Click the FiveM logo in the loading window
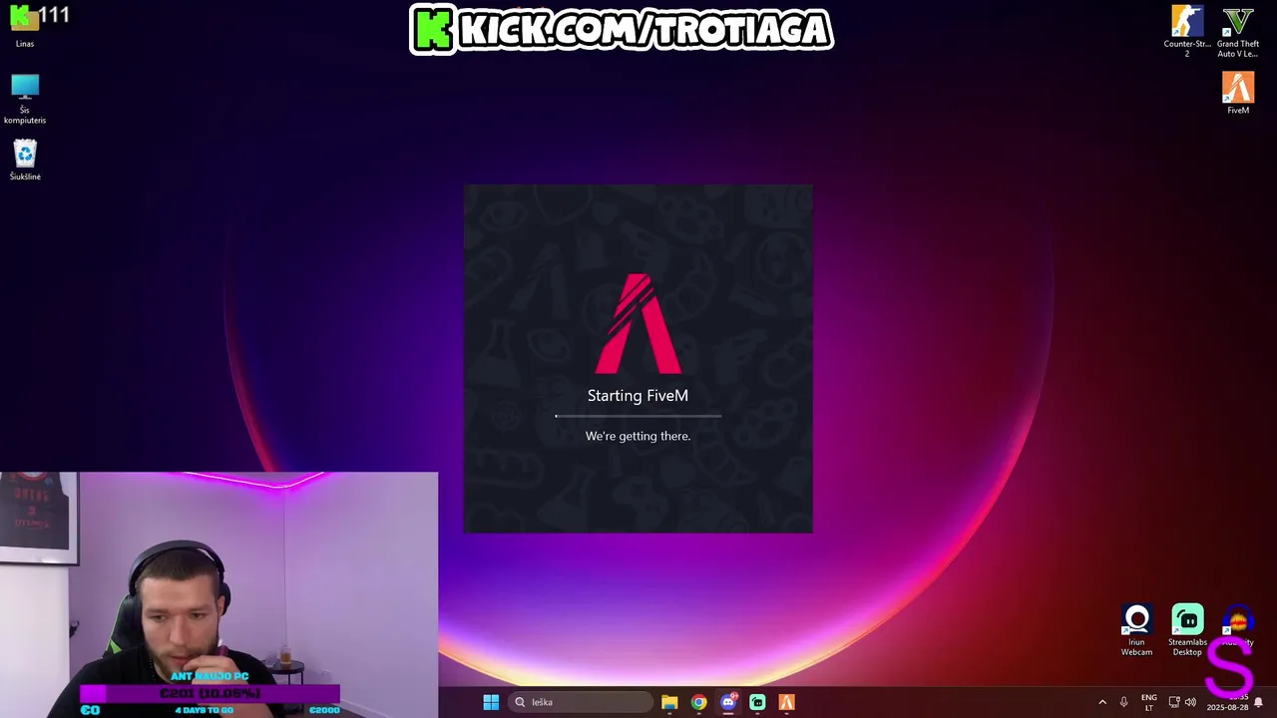The width and height of the screenshot is (1277, 718). click(x=638, y=323)
